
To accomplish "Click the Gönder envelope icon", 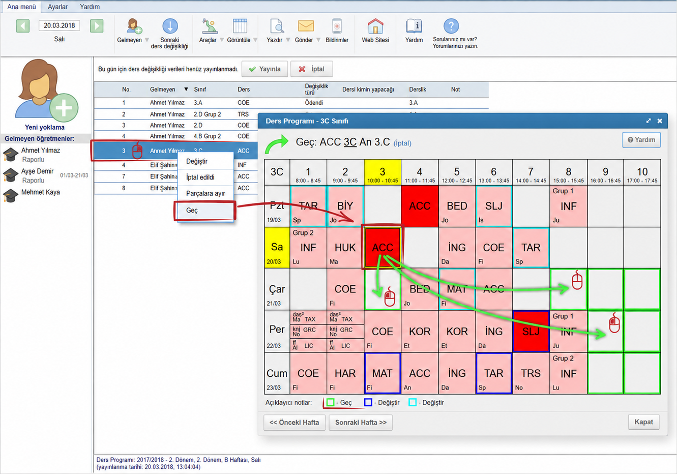I will pyautogui.click(x=306, y=26).
